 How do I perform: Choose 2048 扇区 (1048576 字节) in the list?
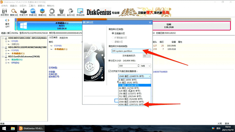pyautogui.click(x=135, y=102)
